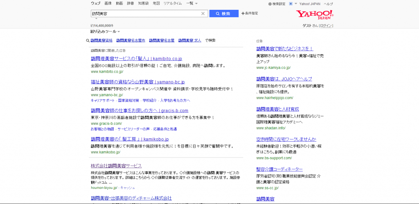Open result 訪問美容・出張美容のディチャーム株式会社

click(x=131, y=198)
